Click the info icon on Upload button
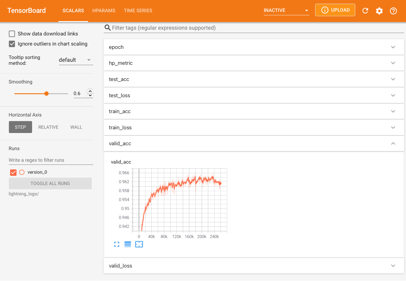This screenshot has height=281, width=406. point(325,10)
